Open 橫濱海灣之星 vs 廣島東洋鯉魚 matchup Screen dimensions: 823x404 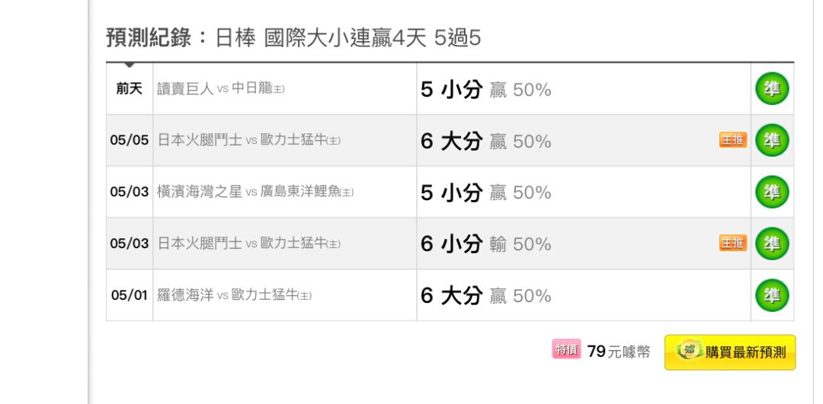(x=255, y=192)
